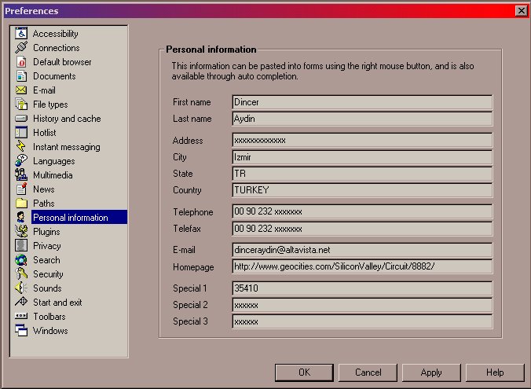Open the Privacy preferences section

pos(46,246)
